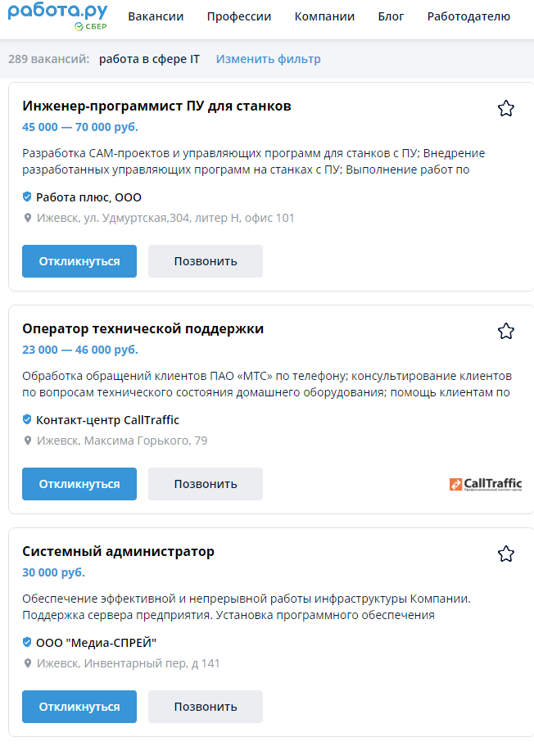Image resolution: width=534 pixels, height=746 pixels.
Task: Go to Профессии section
Action: (x=239, y=16)
